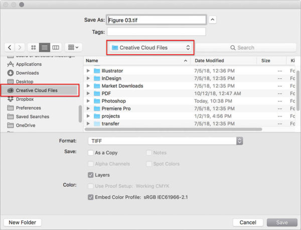Switch to list view

(45, 48)
